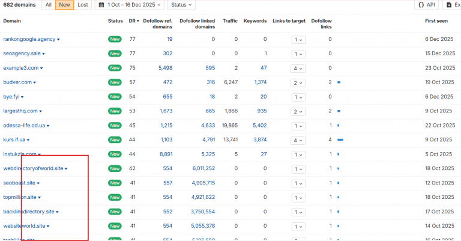
Task: Click the calendar icon in date filter
Action: (x=101, y=5)
